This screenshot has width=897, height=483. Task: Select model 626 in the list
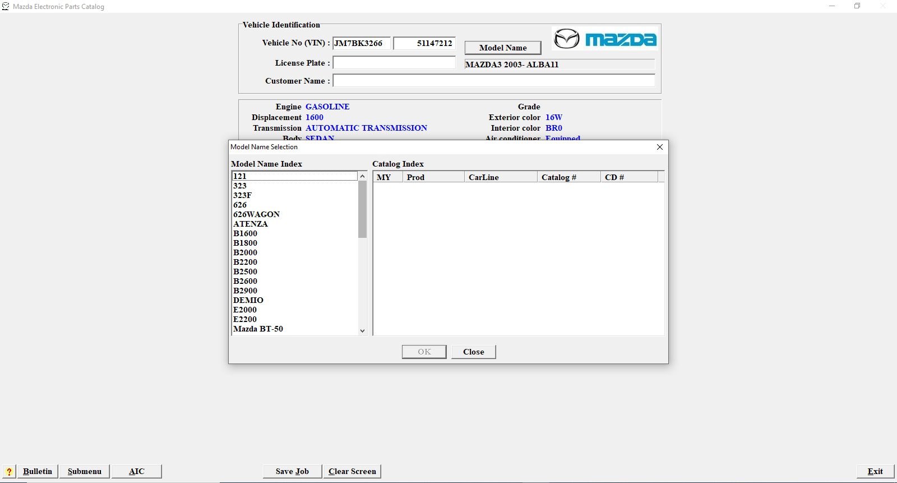pos(294,205)
